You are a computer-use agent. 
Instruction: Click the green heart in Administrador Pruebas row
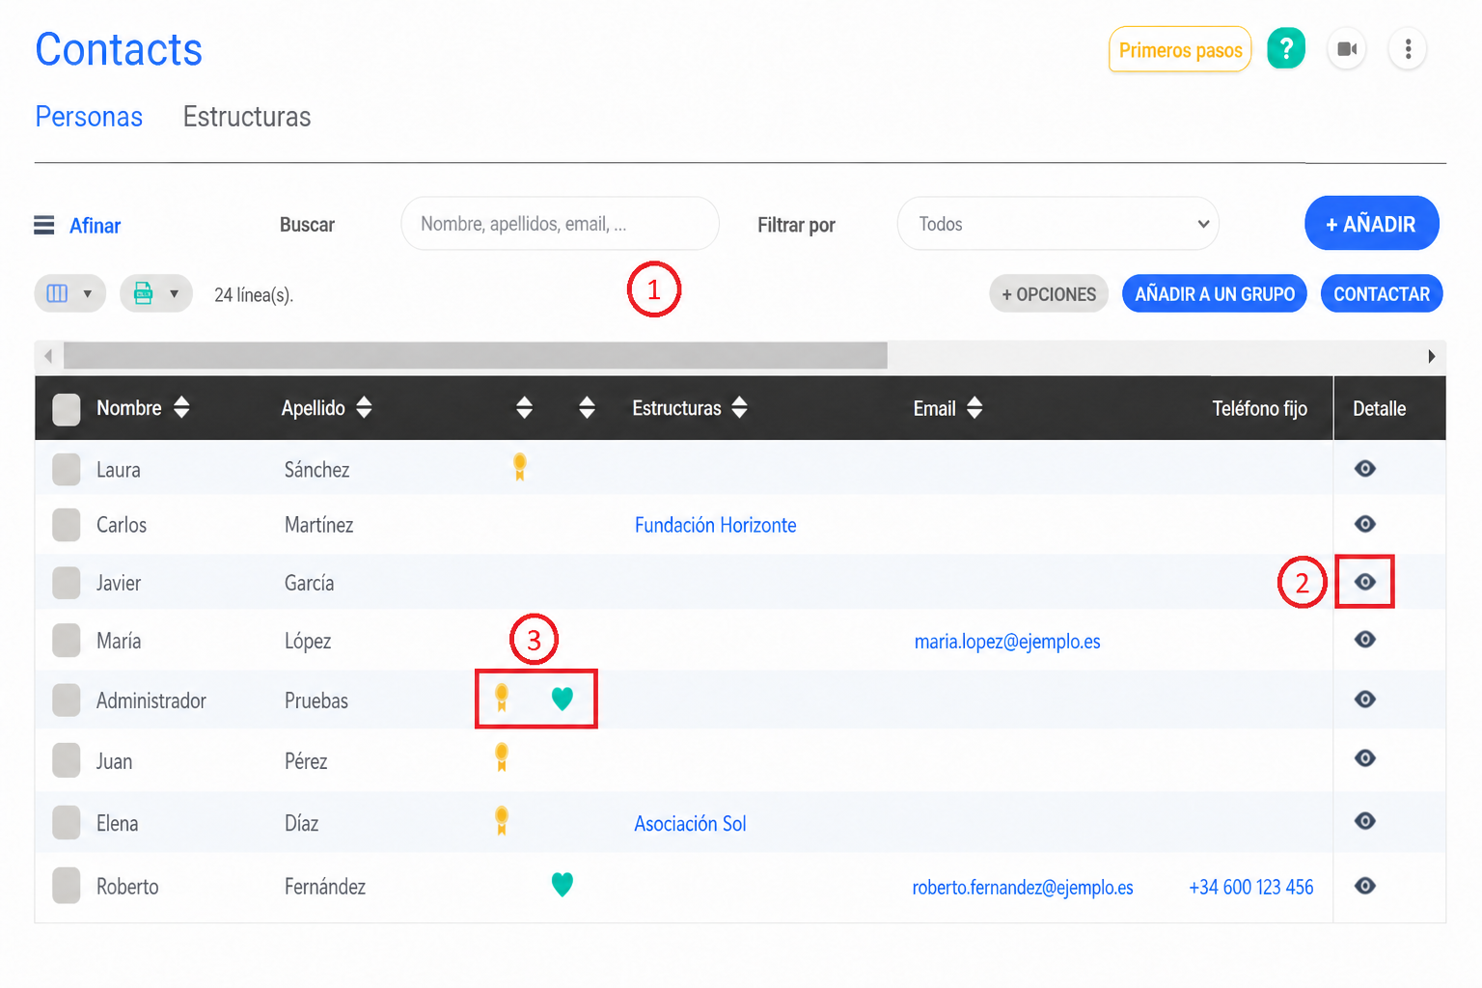coord(563,699)
